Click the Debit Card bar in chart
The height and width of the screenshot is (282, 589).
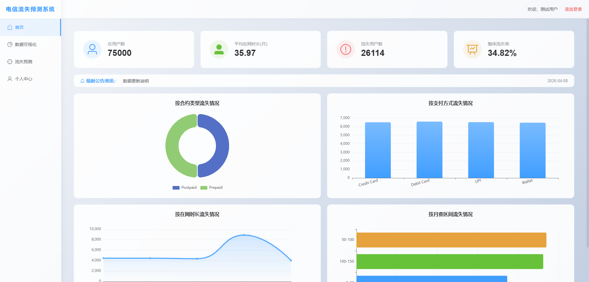429,150
